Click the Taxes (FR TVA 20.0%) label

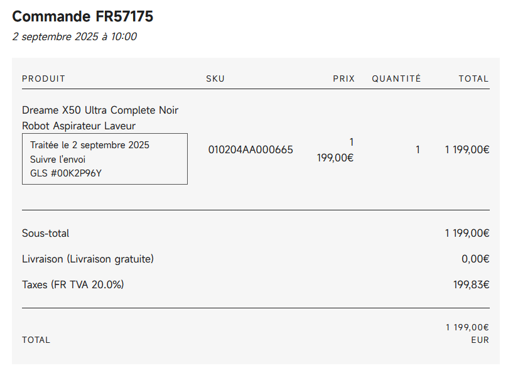(x=73, y=284)
